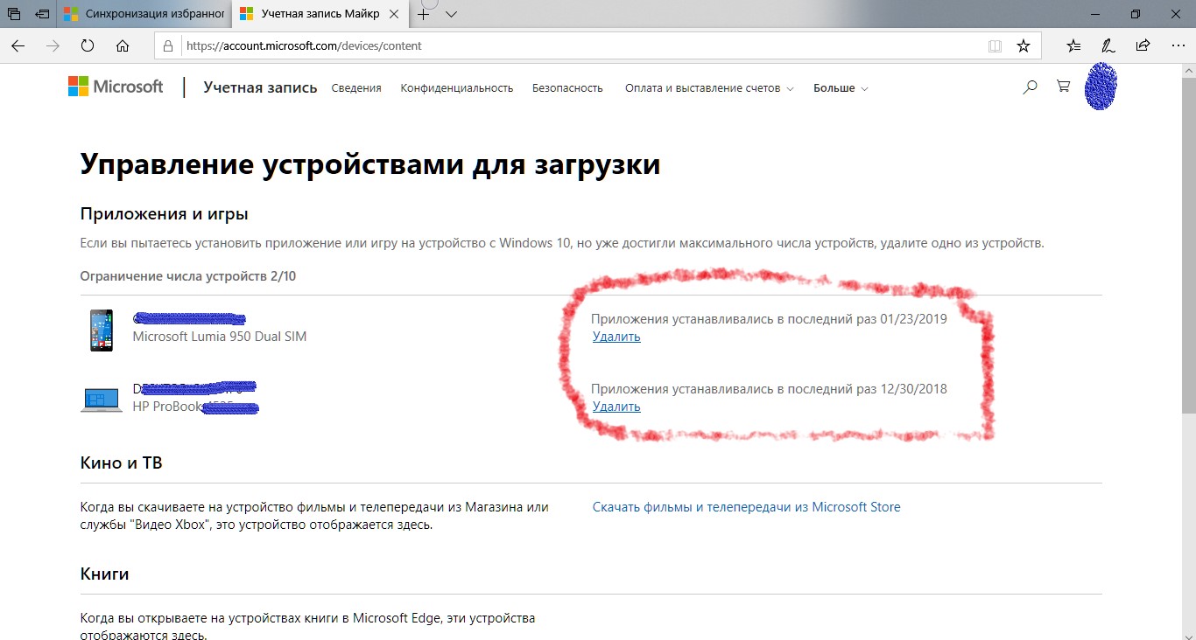The height and width of the screenshot is (640, 1196).
Task: Open the shopping cart icon
Action: [x=1063, y=87]
